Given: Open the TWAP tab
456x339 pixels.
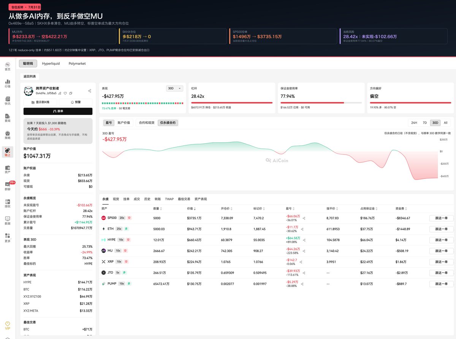Looking at the screenshot, I should (x=169, y=199).
